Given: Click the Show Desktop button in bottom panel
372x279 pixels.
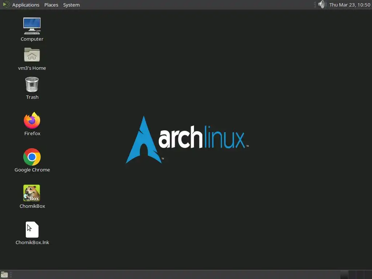Looking at the screenshot, I should (4, 275).
